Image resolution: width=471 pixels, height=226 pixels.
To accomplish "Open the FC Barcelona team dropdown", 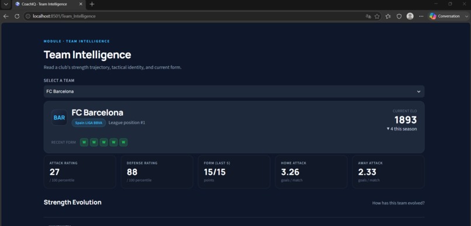I will pos(234,91).
